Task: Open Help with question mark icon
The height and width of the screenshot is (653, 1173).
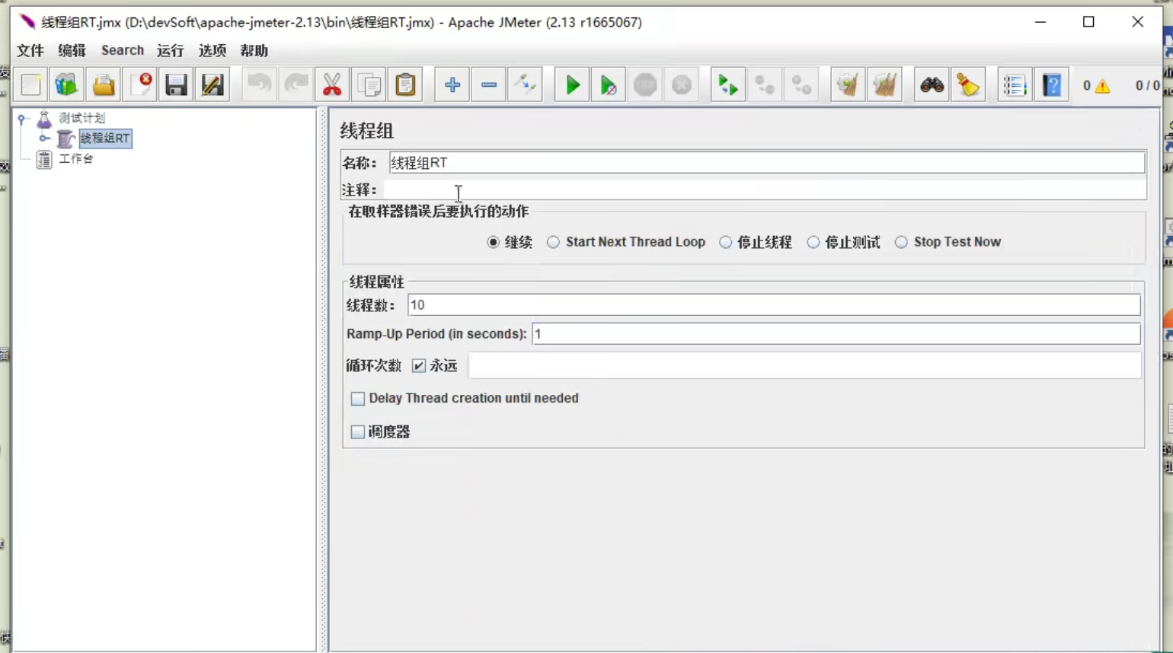Action: (x=1052, y=84)
